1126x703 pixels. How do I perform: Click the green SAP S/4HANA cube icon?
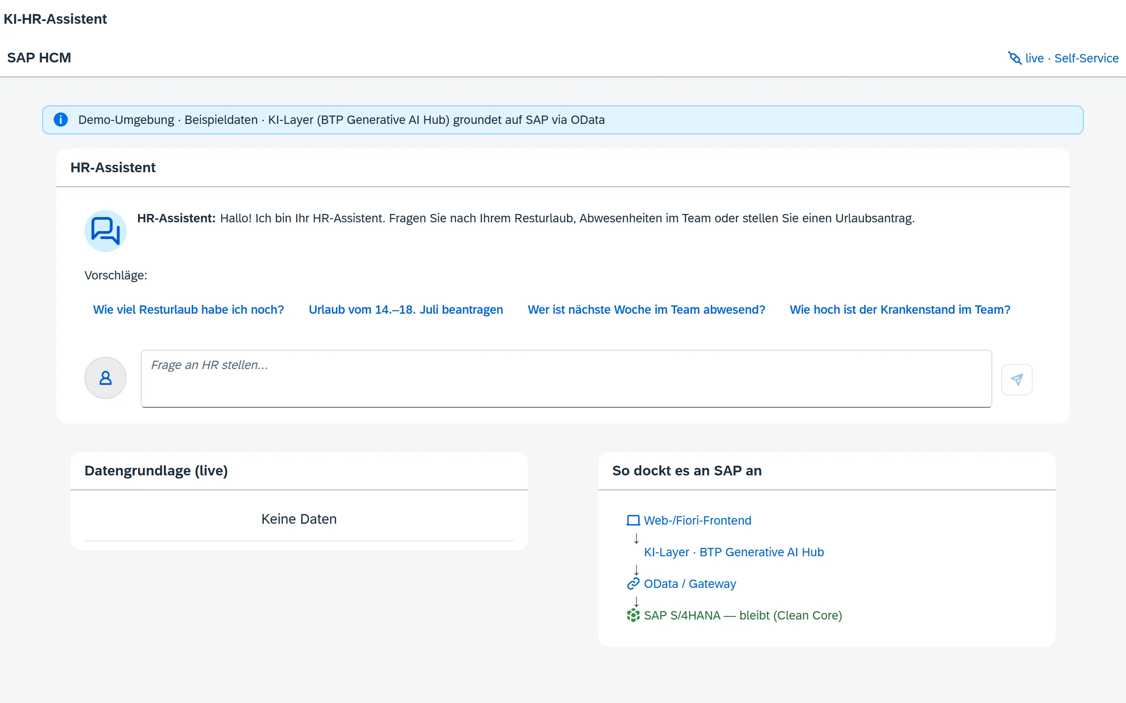click(633, 615)
